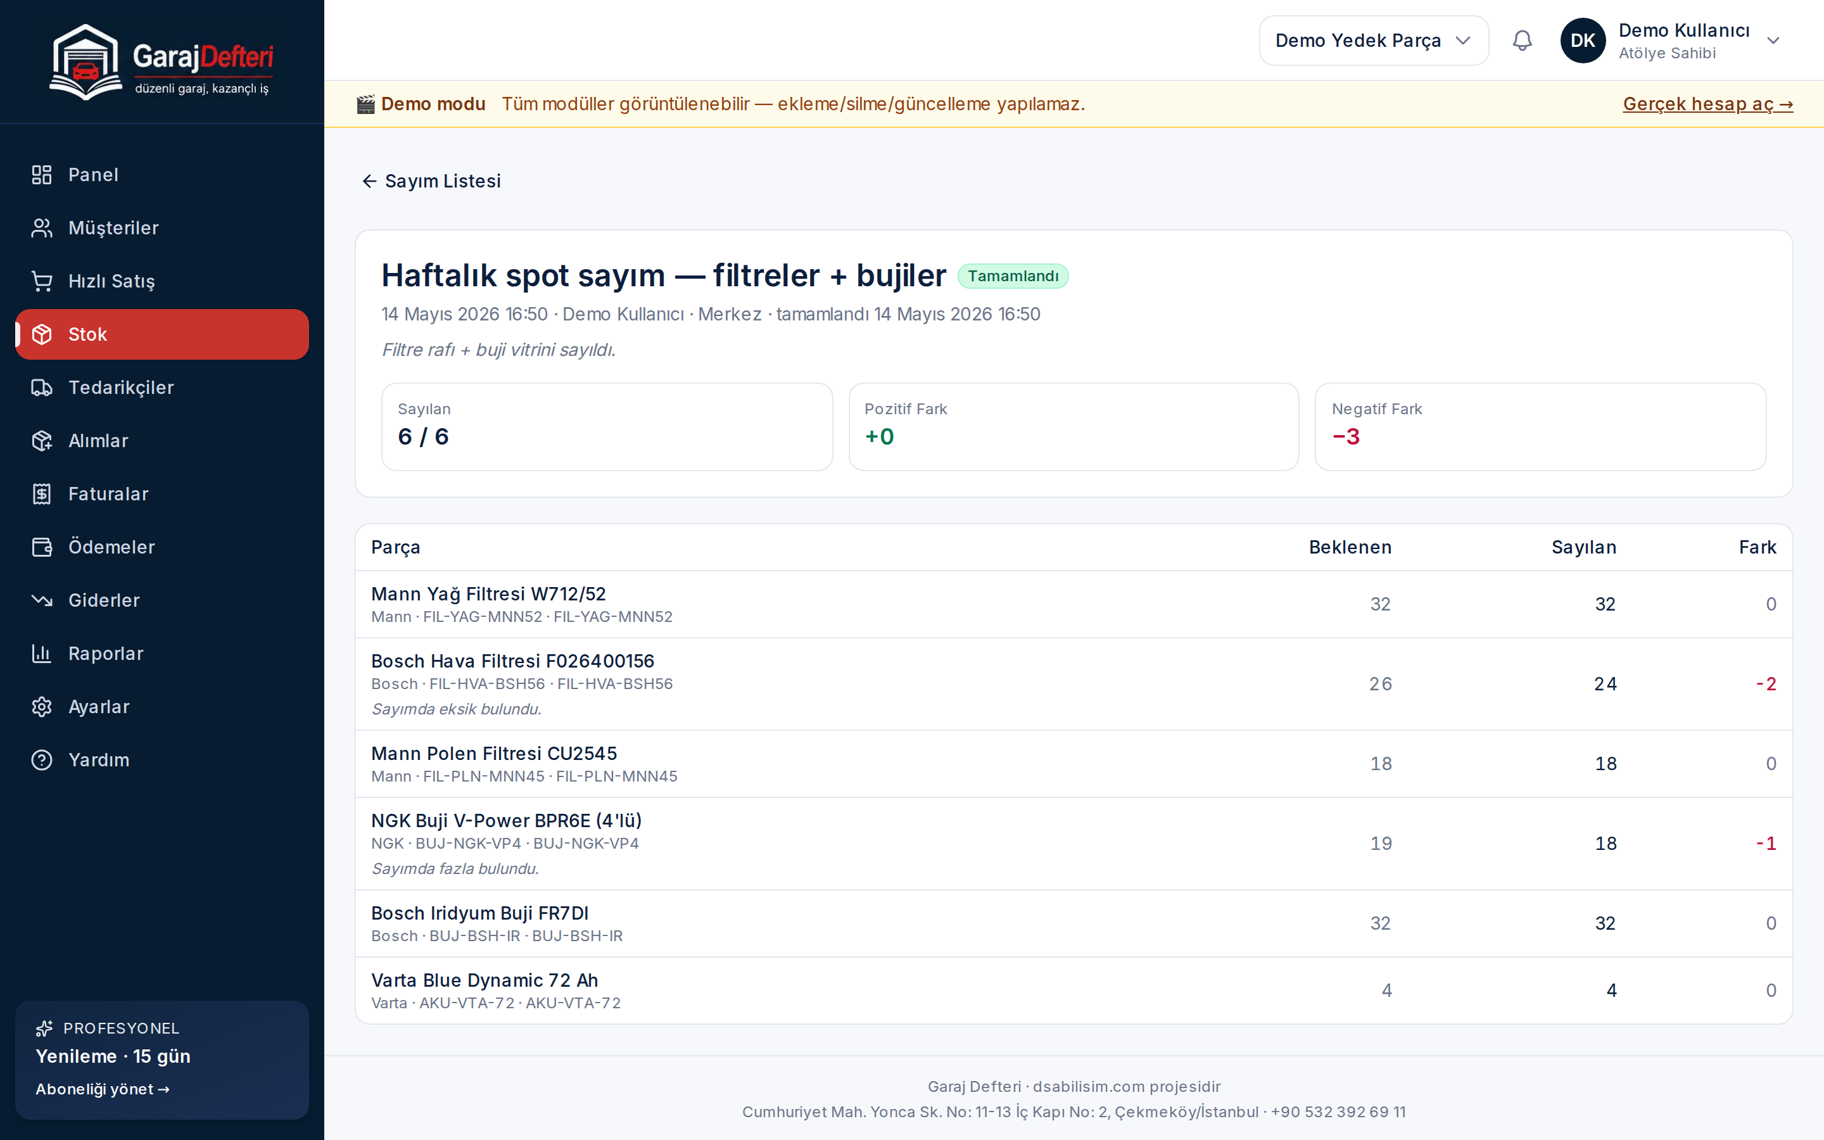The height and width of the screenshot is (1140, 1824).
Task: Click the Ayarlar gear icon
Action: coord(41,706)
